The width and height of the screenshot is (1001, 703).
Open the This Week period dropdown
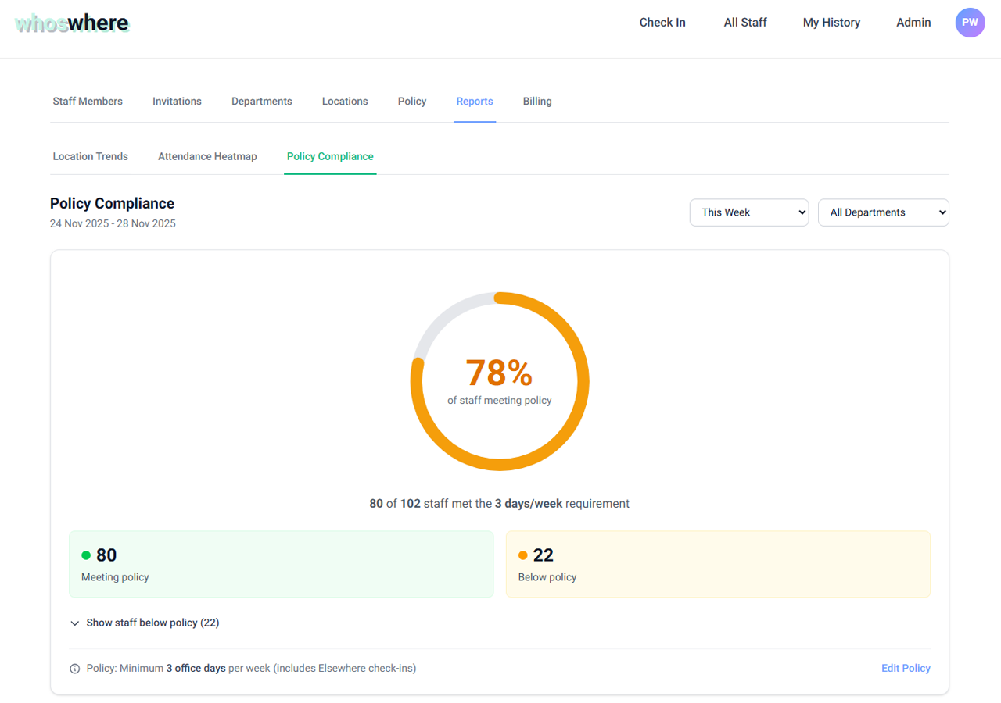(x=748, y=212)
